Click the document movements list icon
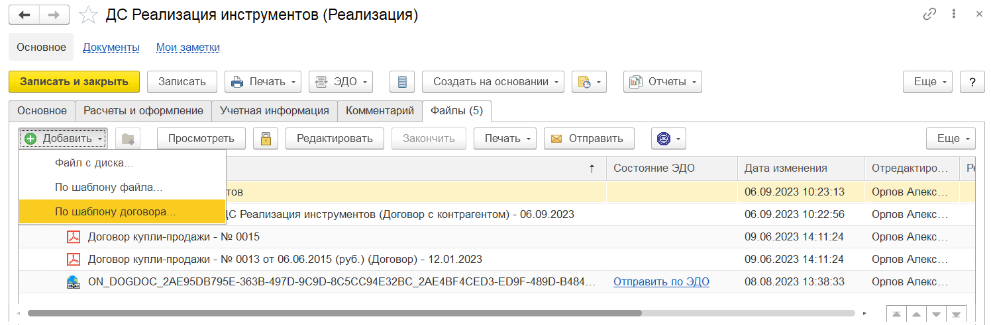 [402, 82]
